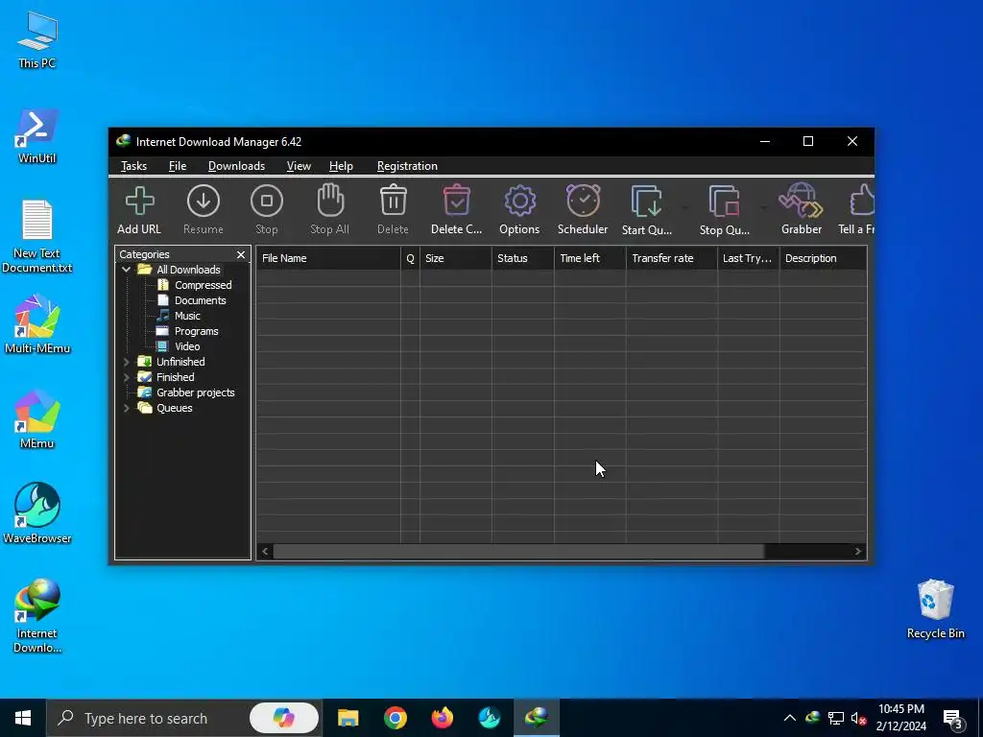Open the Tasks menu

tap(133, 166)
